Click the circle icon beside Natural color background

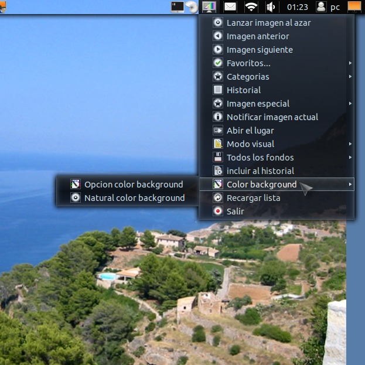tap(76, 198)
